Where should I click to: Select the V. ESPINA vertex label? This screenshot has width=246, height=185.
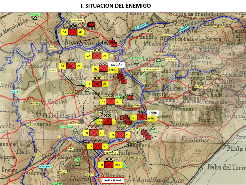(x=57, y=184)
